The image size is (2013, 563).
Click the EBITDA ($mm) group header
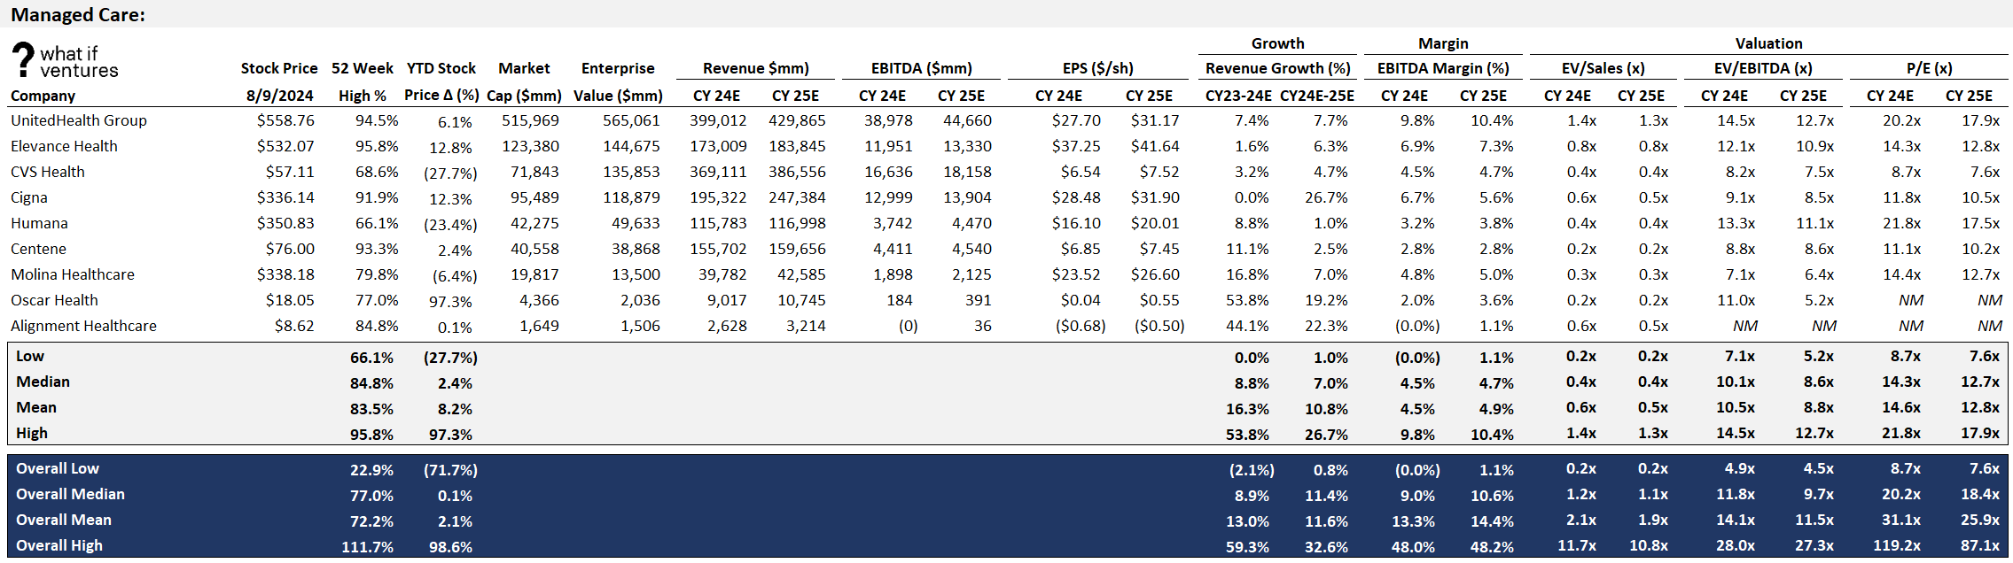921,68
